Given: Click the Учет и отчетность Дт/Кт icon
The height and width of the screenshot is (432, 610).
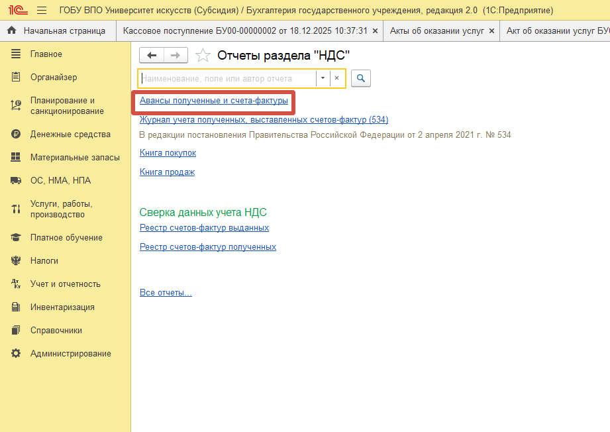Looking at the screenshot, I should coord(15,284).
